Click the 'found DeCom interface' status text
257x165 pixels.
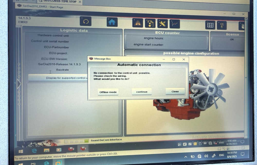pyautogui.click(x=106, y=140)
